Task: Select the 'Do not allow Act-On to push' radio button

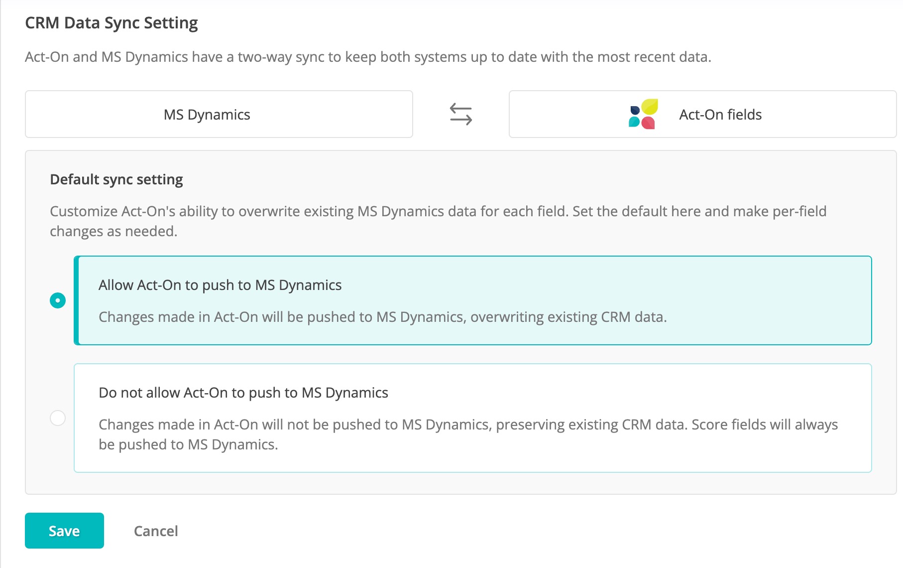Action: pos(58,418)
